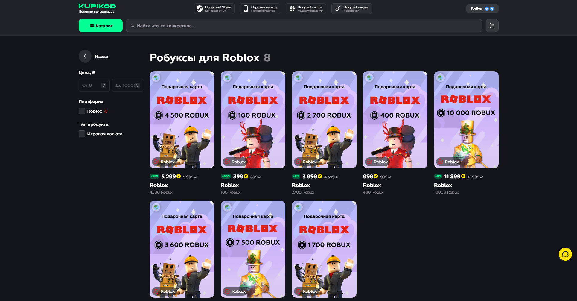Open the 100 Robux gift card thumbnail
This screenshot has height=301, width=577.
[x=253, y=120]
